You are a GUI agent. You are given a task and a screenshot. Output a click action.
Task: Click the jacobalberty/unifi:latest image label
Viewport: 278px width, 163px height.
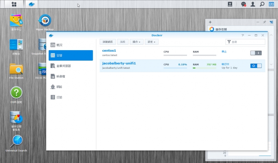click(116, 68)
